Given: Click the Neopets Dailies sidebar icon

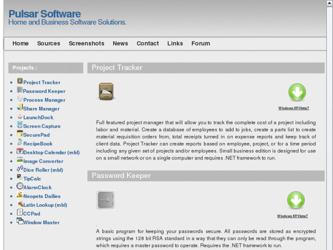Looking at the screenshot, I should click(20, 194).
